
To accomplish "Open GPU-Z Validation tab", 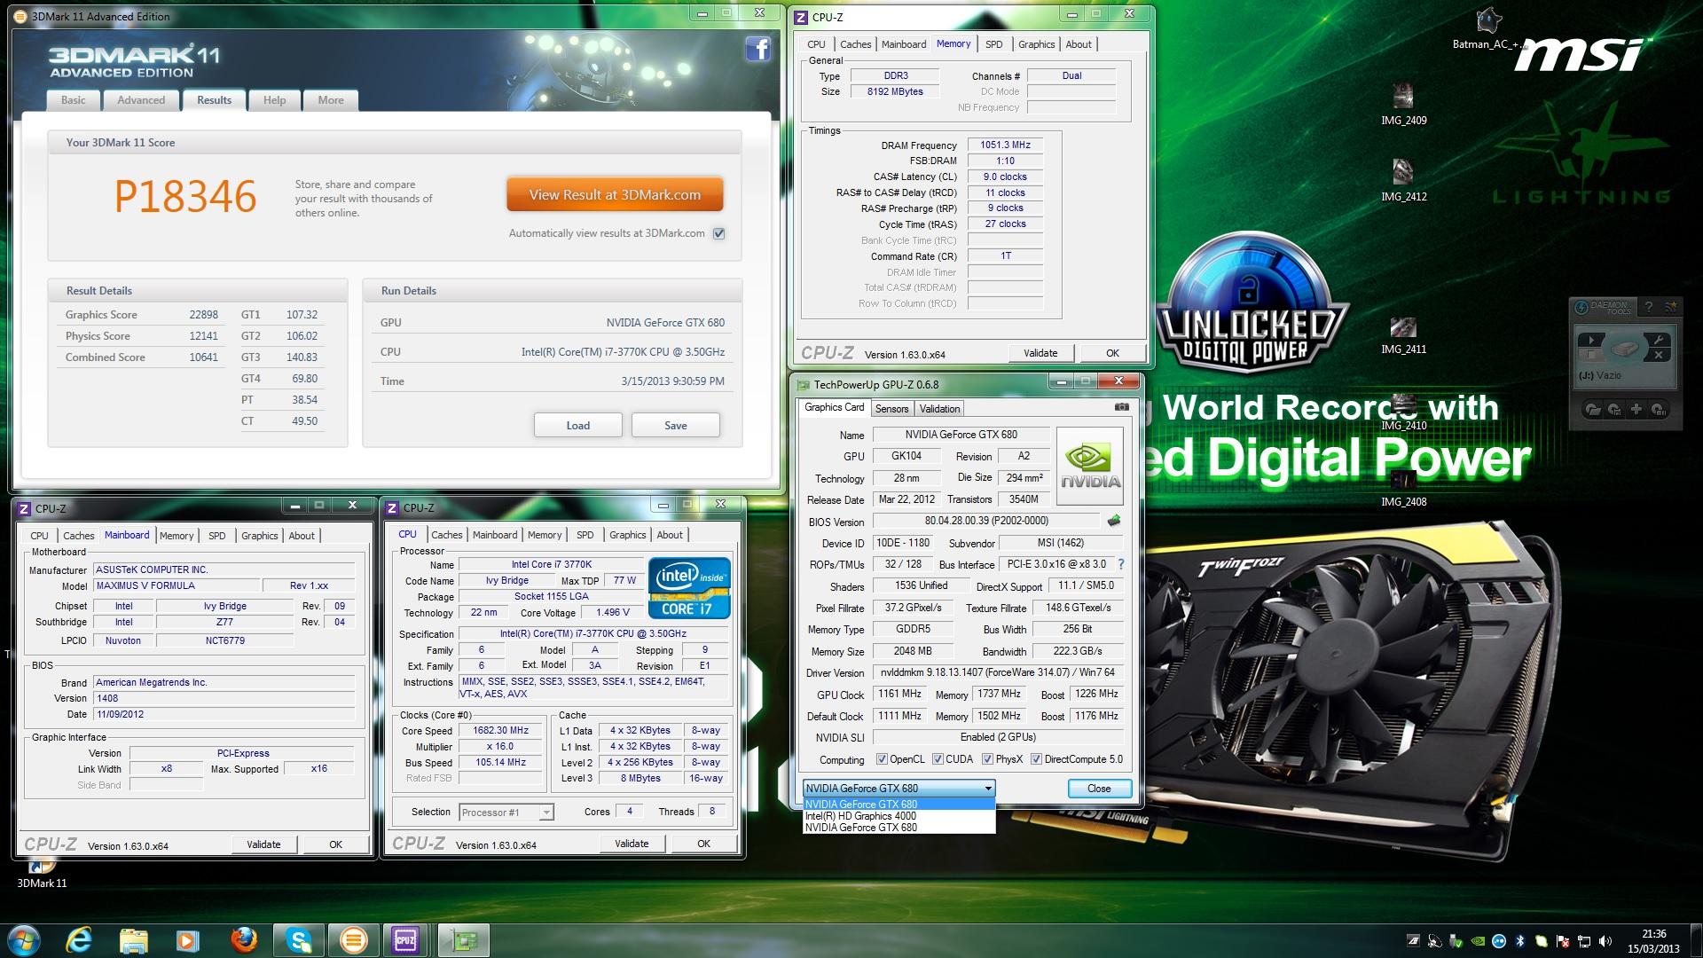I will click(x=939, y=409).
